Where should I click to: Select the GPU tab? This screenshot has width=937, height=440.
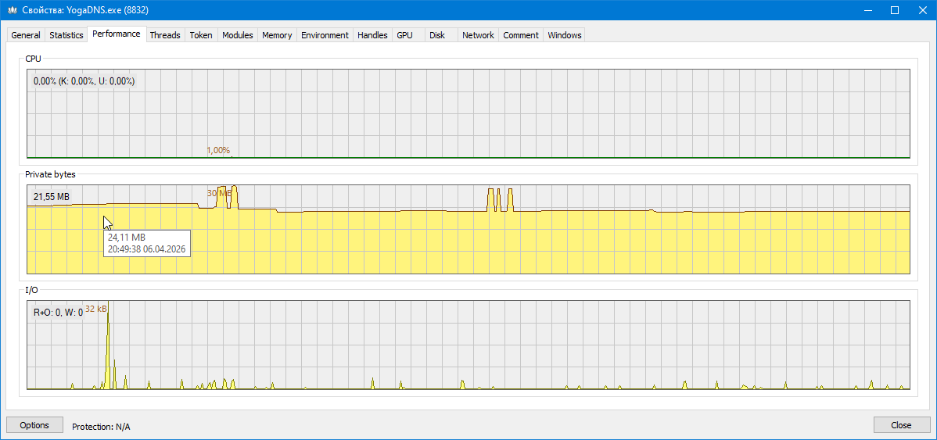point(404,35)
